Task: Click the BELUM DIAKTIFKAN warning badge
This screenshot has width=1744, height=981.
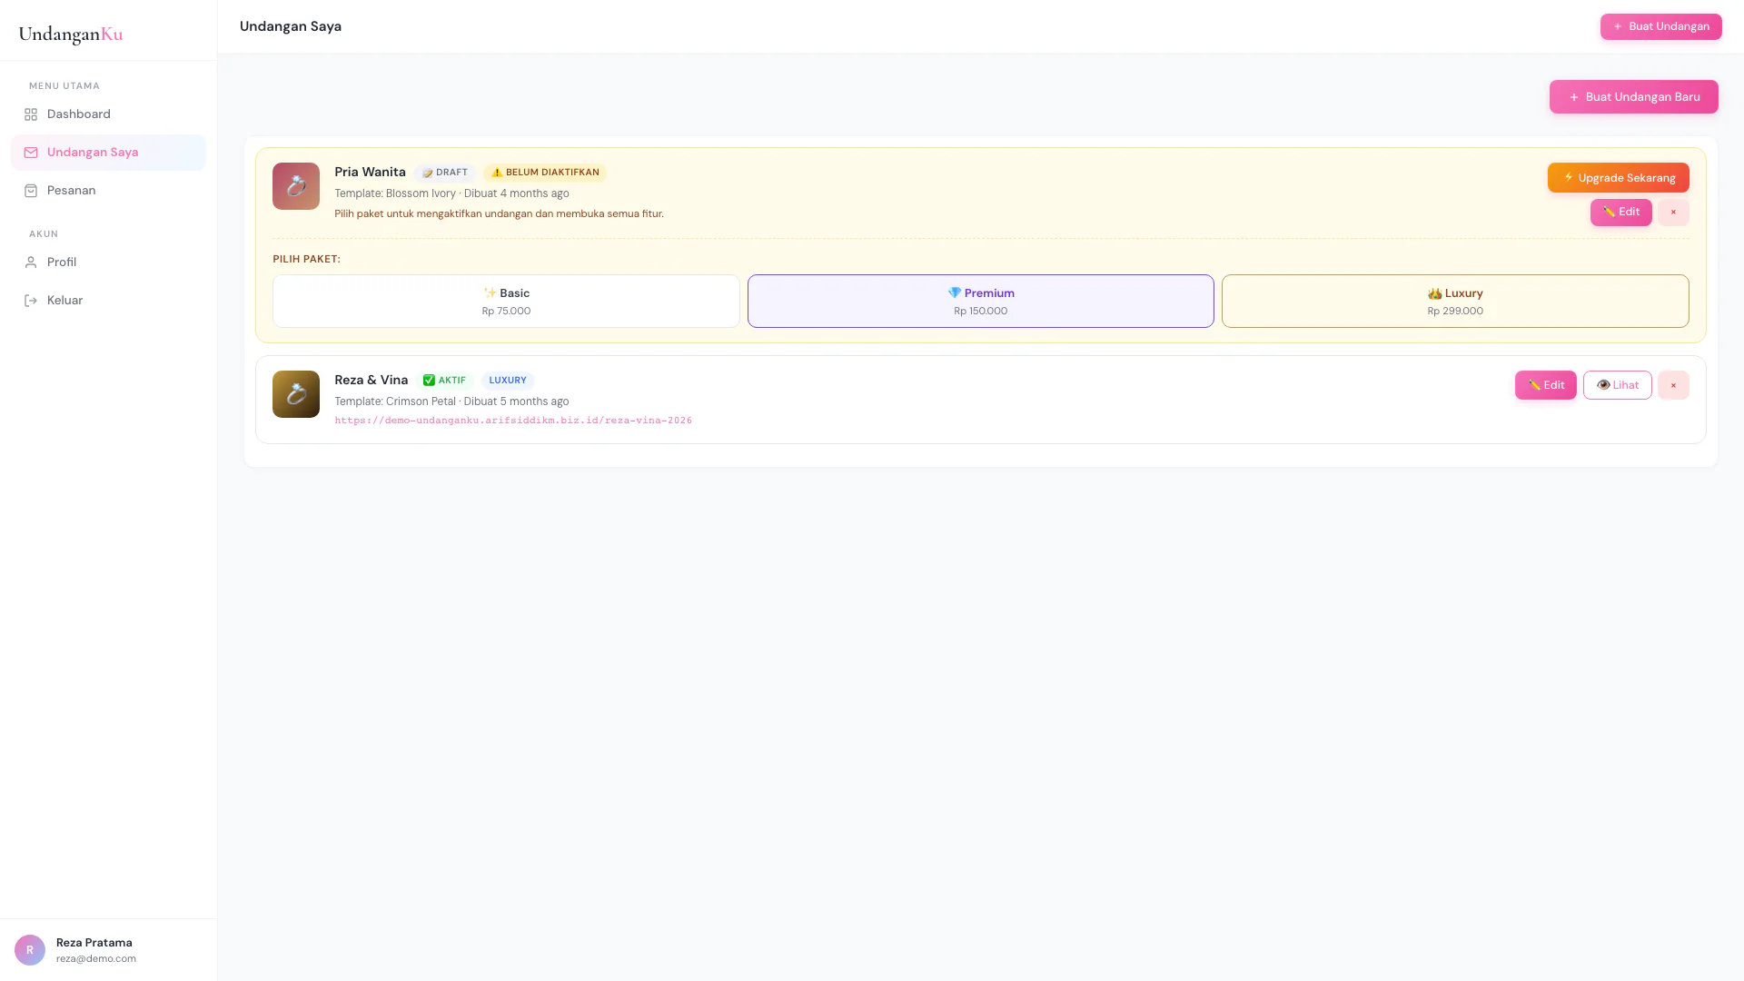Action: click(x=545, y=173)
